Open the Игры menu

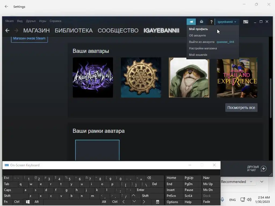click(42, 21)
